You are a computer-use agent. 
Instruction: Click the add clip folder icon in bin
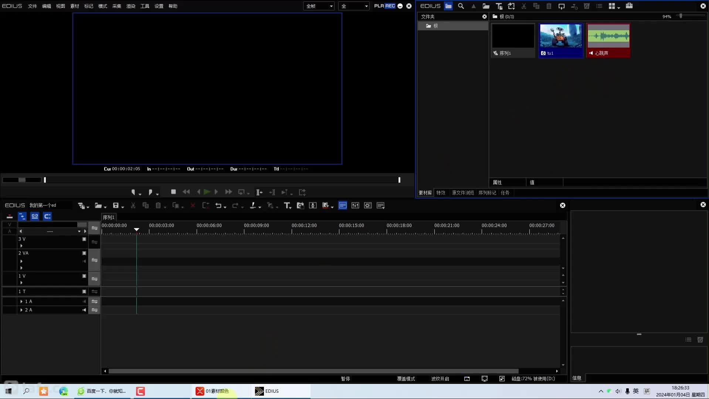[x=486, y=6]
